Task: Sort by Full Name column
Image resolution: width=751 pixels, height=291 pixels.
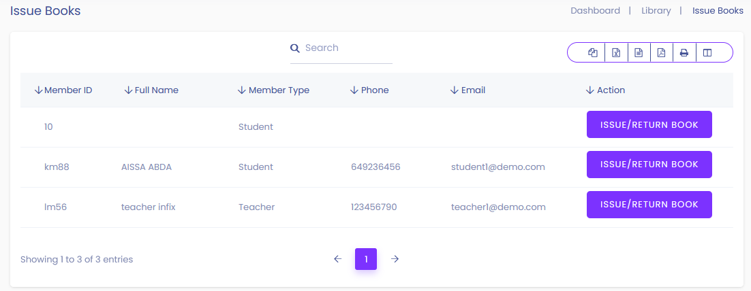Action: click(151, 90)
